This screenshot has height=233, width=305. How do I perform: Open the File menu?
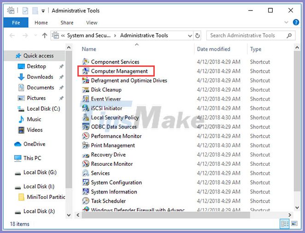pos(16,23)
